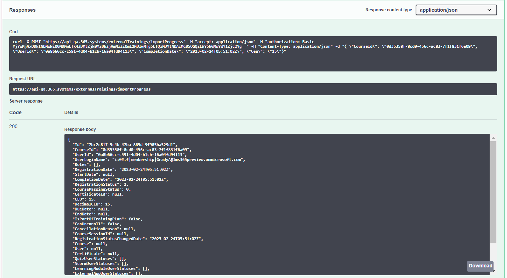This screenshot has width=507, height=278.
Task: Click the CompletionDate value in response body
Action: 141,179
